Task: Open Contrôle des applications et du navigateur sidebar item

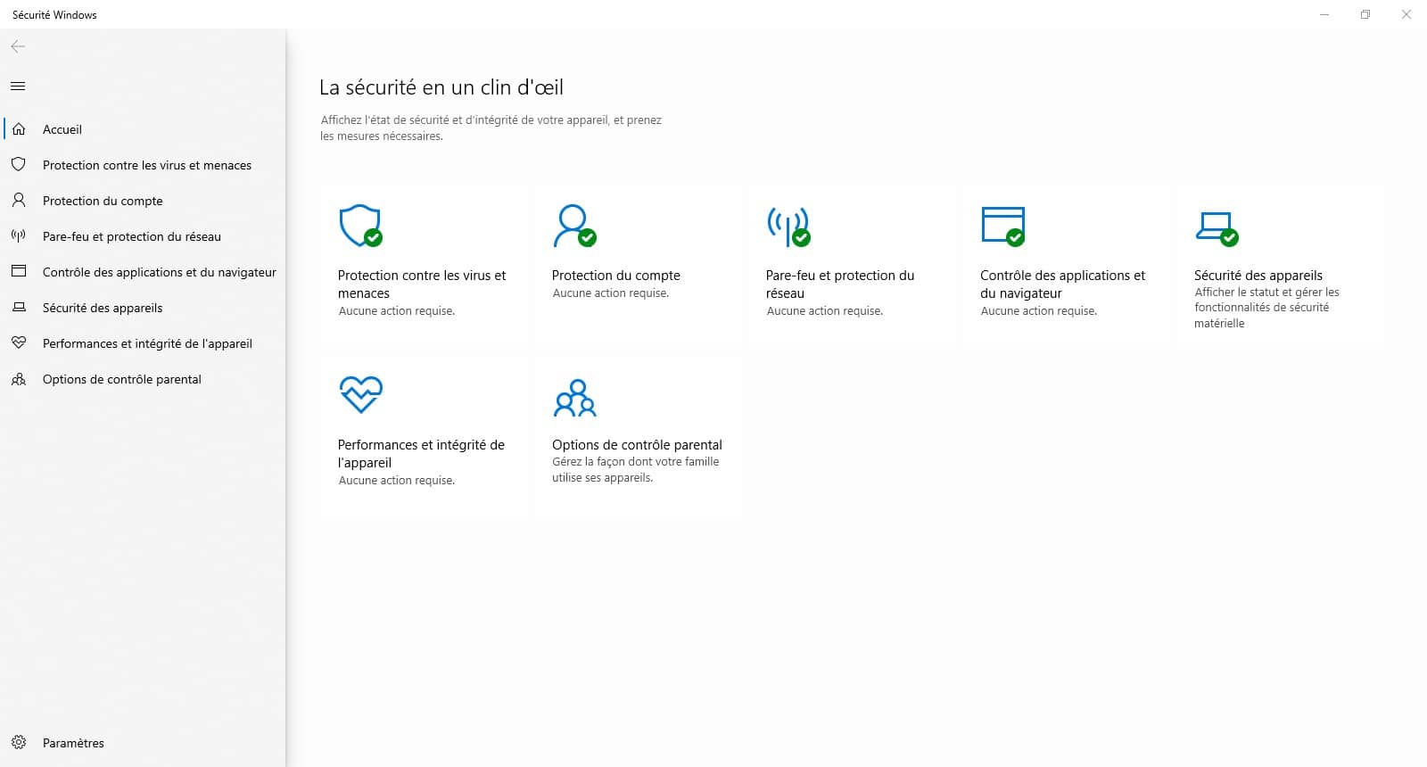Action: 143,272
